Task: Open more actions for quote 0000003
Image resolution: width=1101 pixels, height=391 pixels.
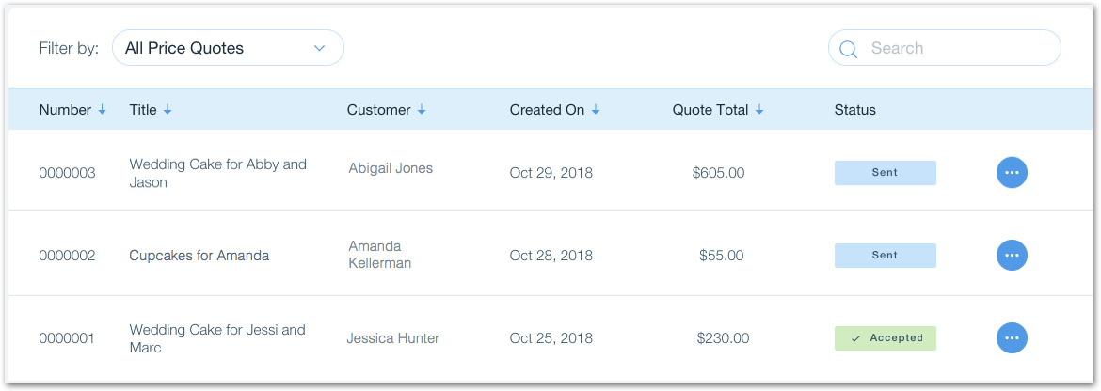Action: point(1012,173)
